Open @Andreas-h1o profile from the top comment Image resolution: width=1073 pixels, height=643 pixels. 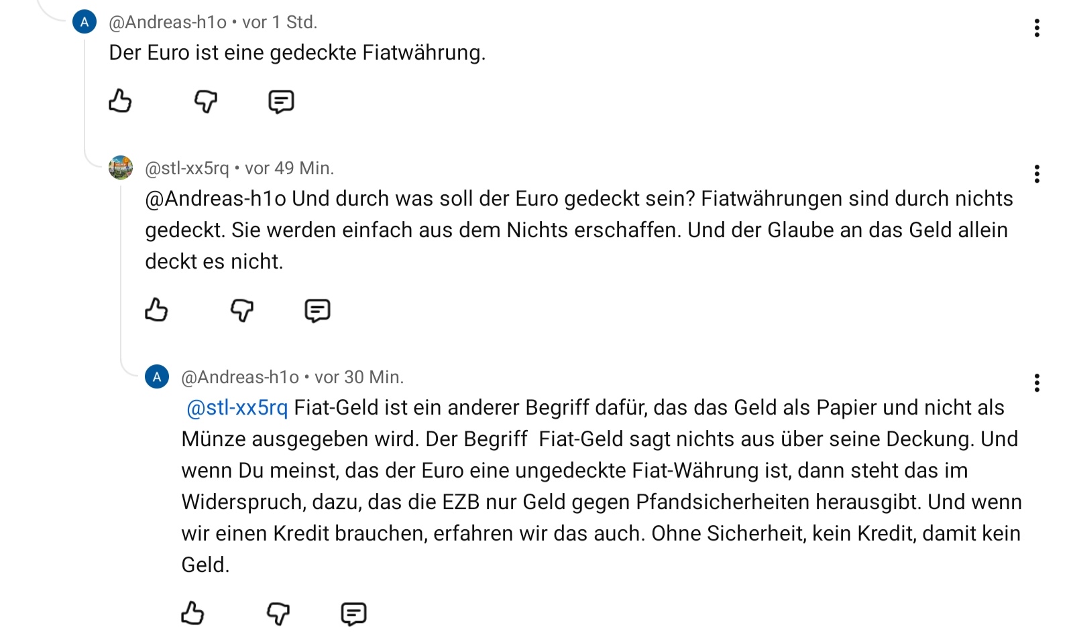168,23
